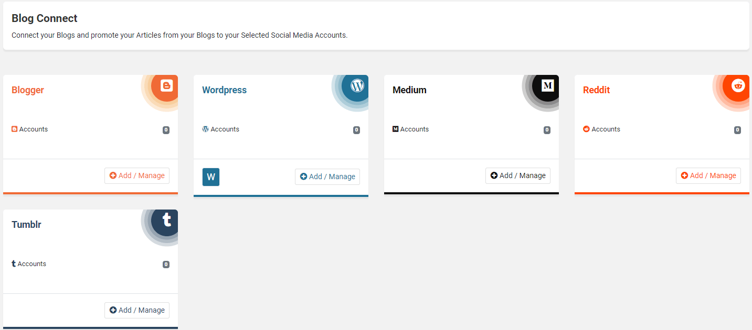752x330 pixels.
Task: Click the blue W square in Wordpress card
Action: pos(211,177)
